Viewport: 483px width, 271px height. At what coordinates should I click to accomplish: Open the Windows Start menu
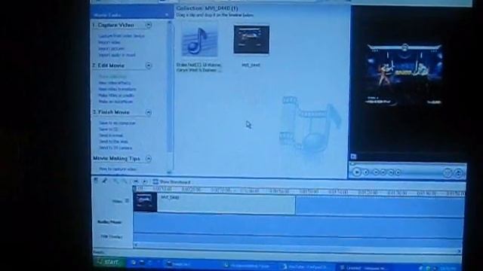[x=109, y=262]
